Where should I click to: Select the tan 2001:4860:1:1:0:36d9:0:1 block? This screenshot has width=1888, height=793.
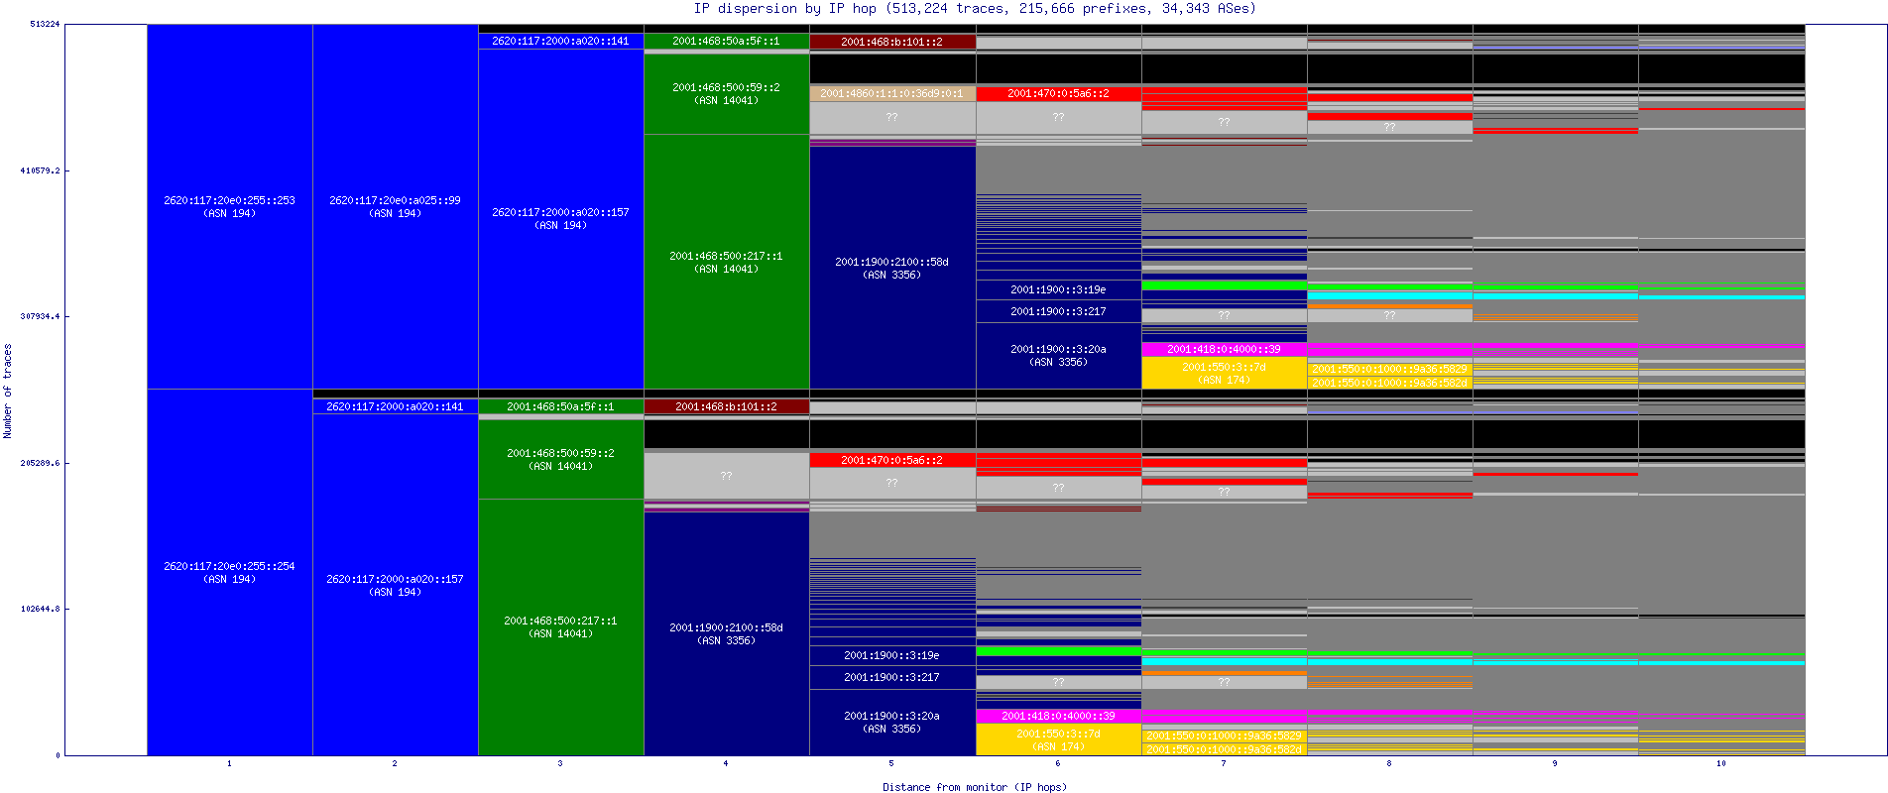(892, 93)
